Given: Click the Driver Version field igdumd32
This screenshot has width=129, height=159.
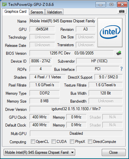Looking at the screenshot, I should (x=76, y=109).
